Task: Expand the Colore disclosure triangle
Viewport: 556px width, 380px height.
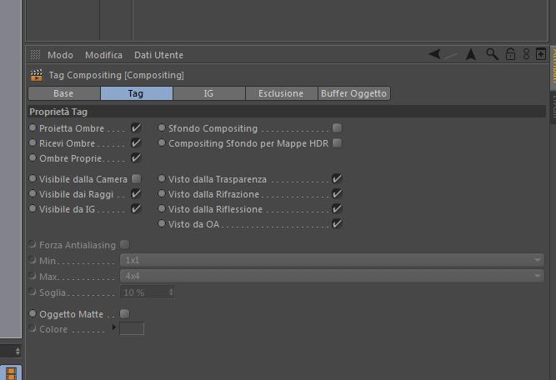Action: [x=114, y=329]
